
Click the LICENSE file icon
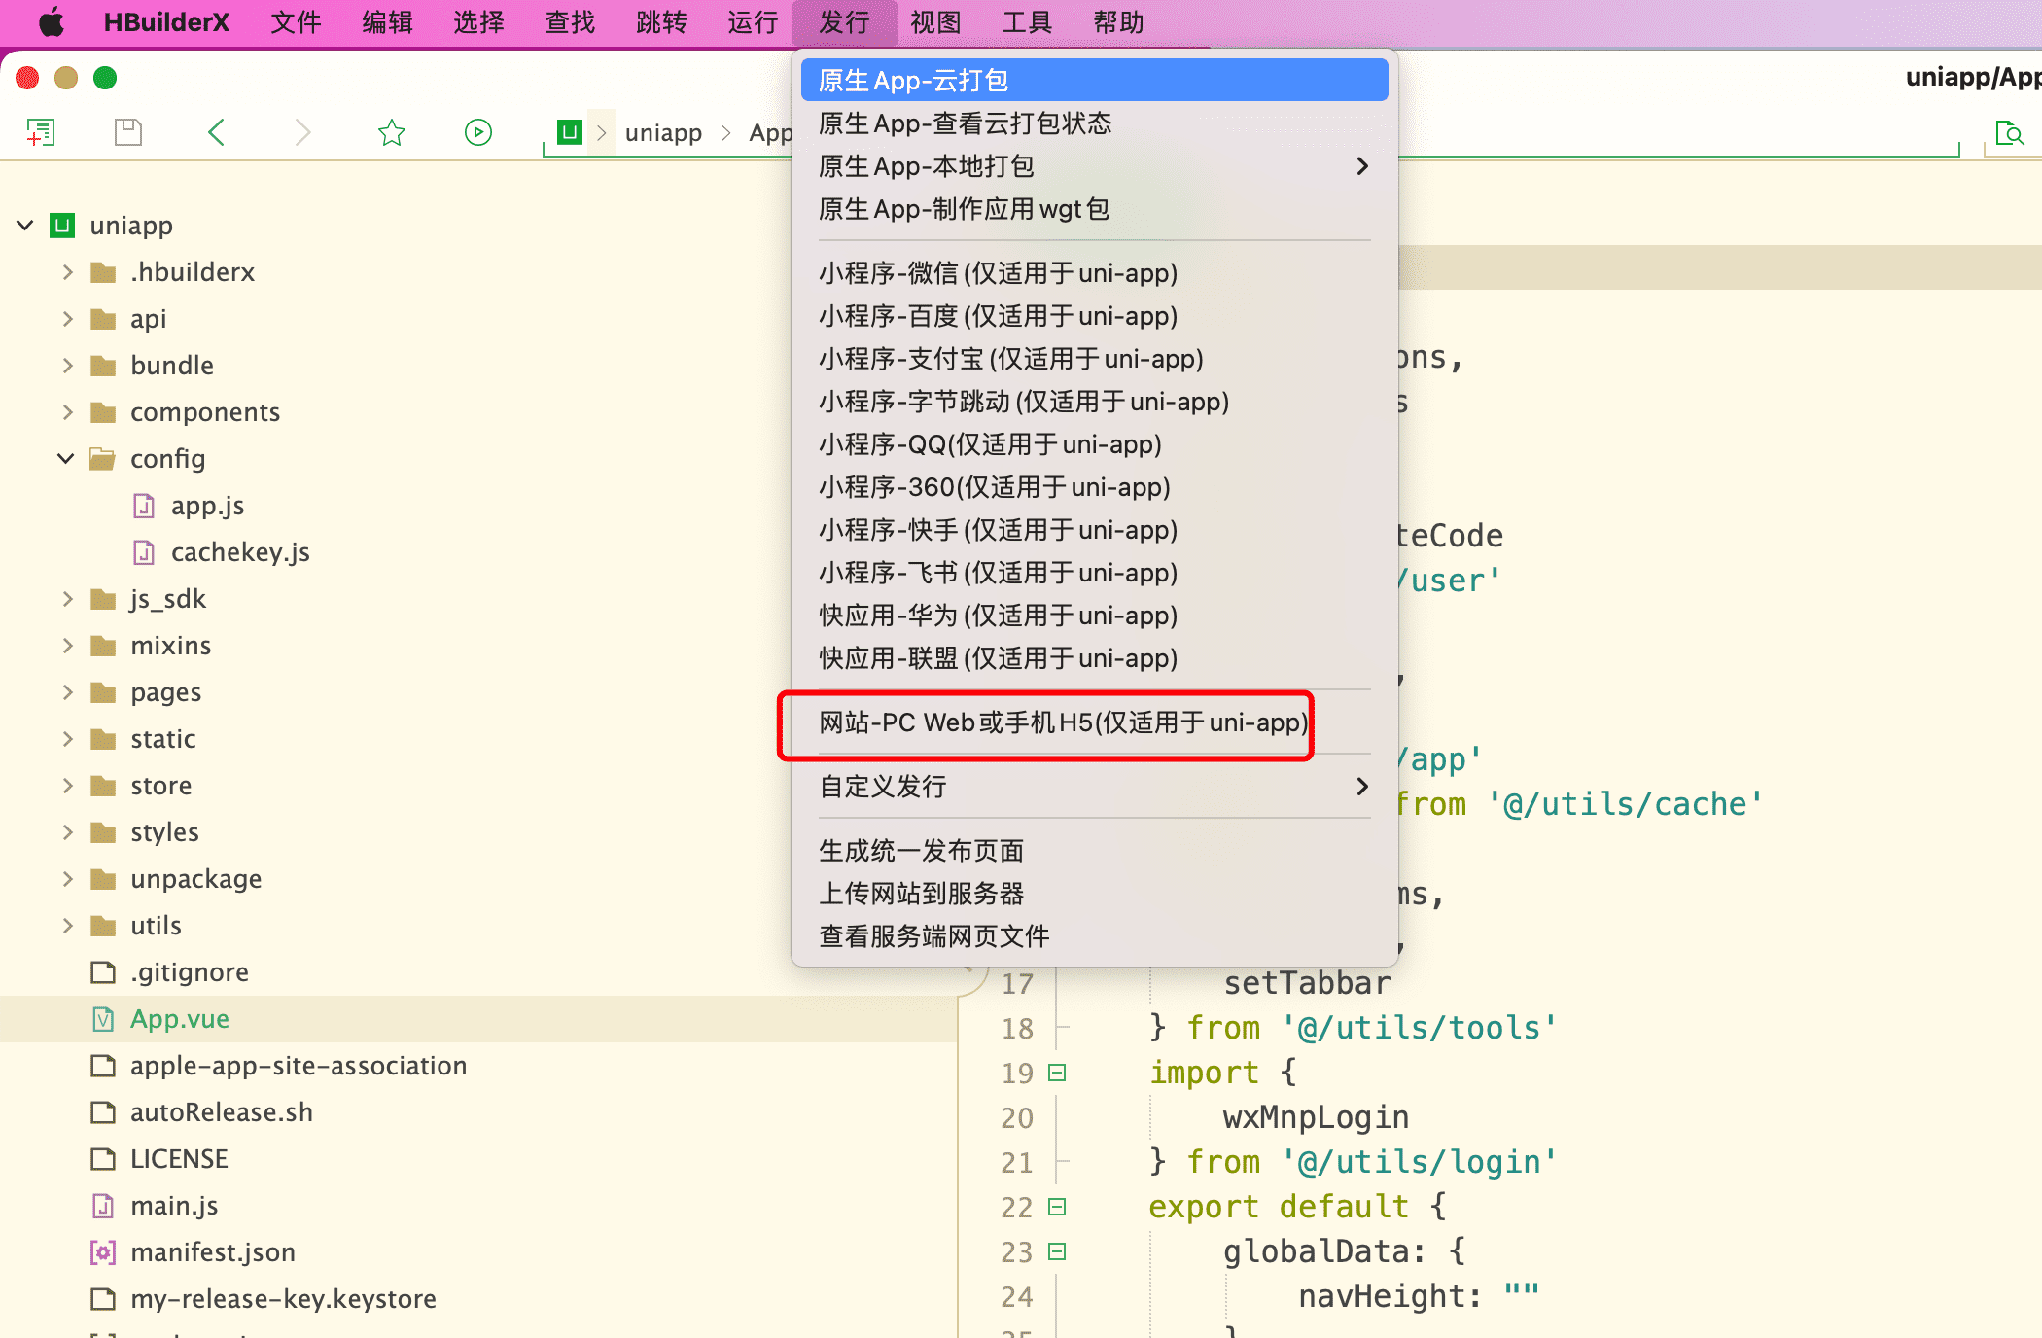click(103, 1159)
